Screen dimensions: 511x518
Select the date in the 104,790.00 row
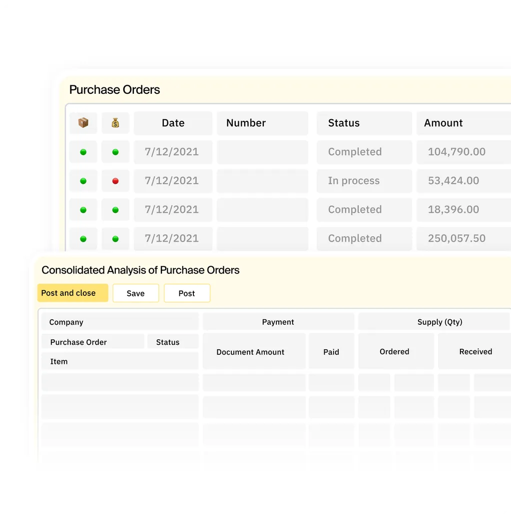click(x=172, y=152)
